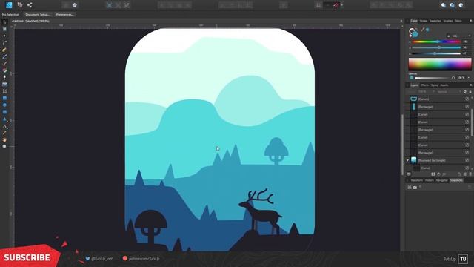Delete layer with the trash icon
This screenshot has height=267, width=474.
coord(470,174)
